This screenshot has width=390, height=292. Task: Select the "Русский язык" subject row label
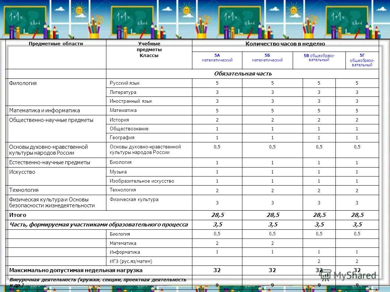(125, 83)
